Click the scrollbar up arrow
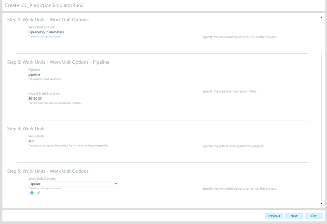This screenshot has width=327, height=224. coord(321,17)
